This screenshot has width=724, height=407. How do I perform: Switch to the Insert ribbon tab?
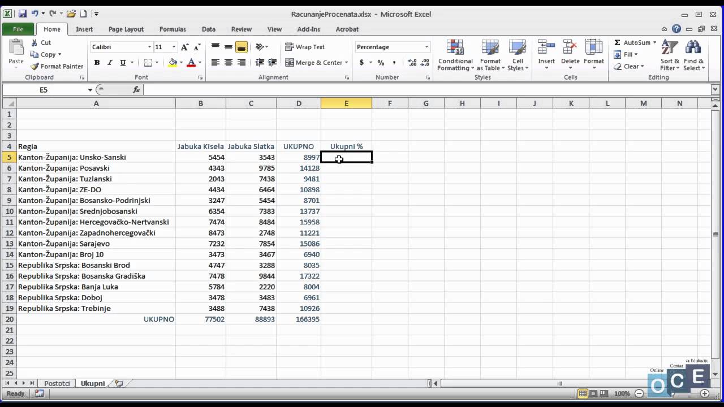[84, 29]
